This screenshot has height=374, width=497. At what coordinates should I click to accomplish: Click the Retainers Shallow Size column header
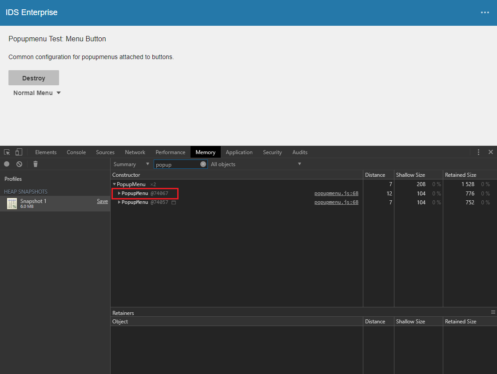click(x=418, y=322)
